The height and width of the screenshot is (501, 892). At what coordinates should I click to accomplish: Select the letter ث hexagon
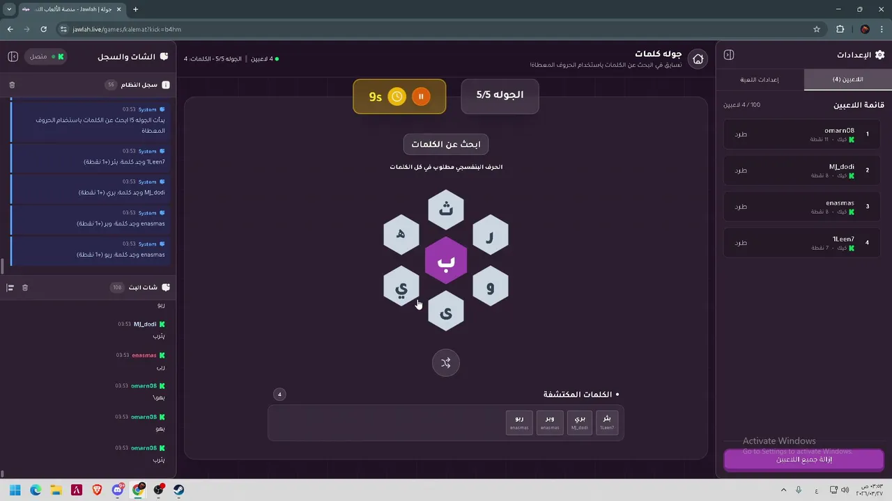[446, 209]
